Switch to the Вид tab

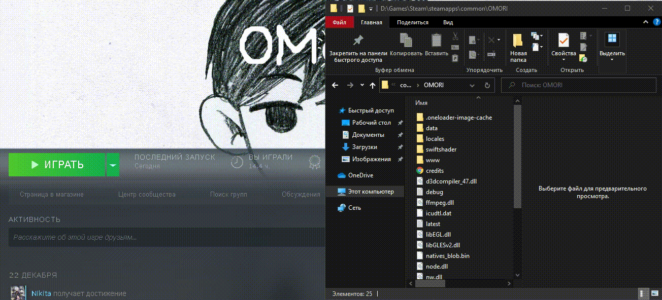448,22
